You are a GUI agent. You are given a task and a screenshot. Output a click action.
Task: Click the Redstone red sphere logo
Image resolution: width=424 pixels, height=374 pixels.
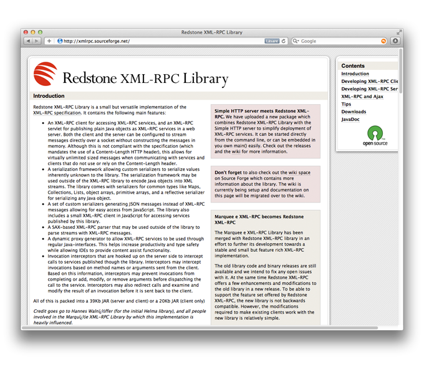(x=45, y=74)
